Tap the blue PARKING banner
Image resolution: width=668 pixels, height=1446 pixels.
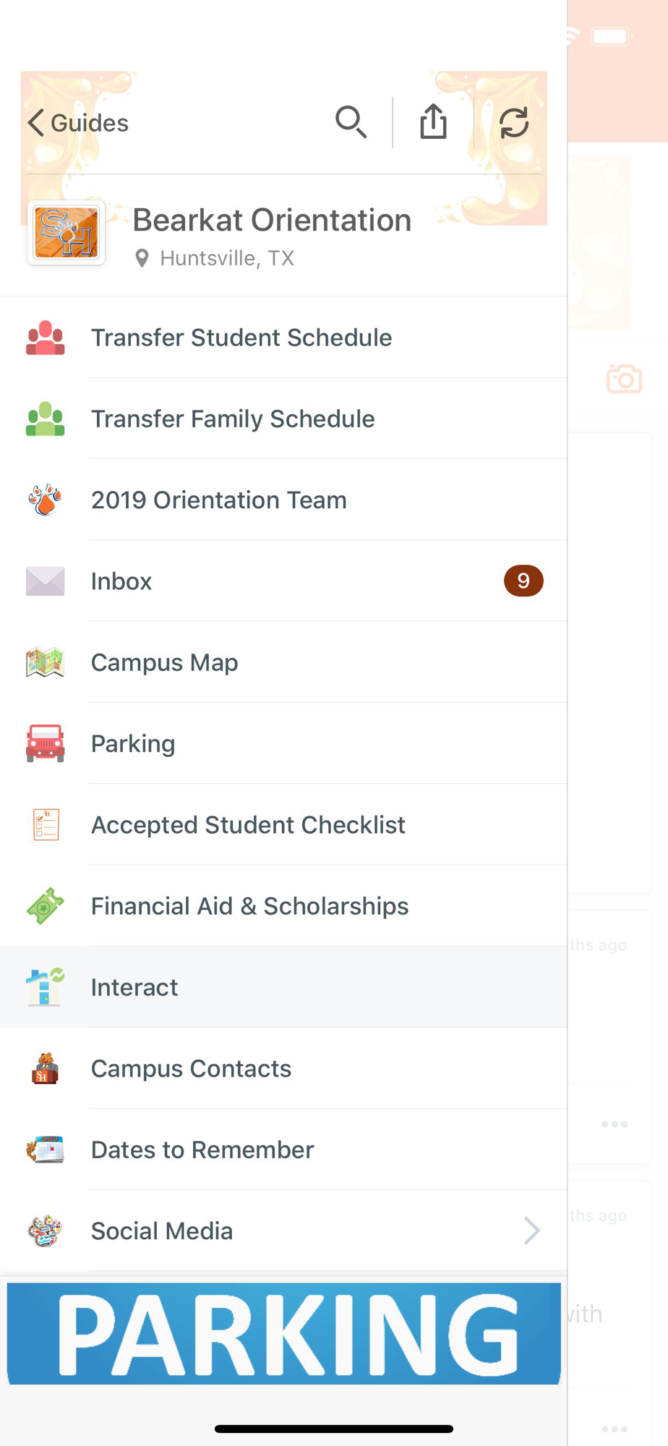tap(283, 1333)
